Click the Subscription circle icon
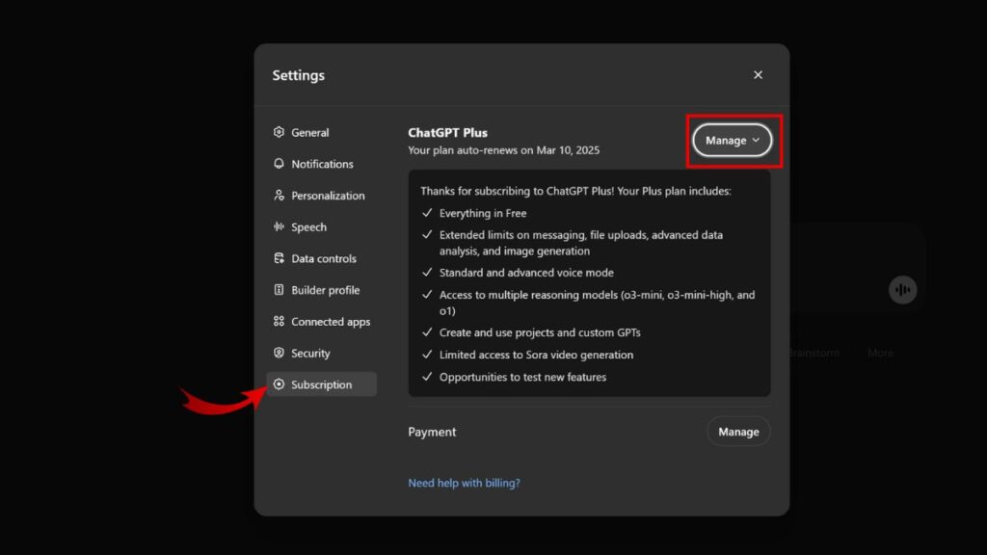 point(279,383)
